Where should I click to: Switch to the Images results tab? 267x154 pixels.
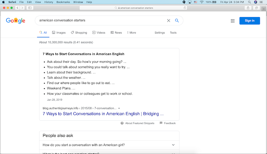tap(59, 32)
